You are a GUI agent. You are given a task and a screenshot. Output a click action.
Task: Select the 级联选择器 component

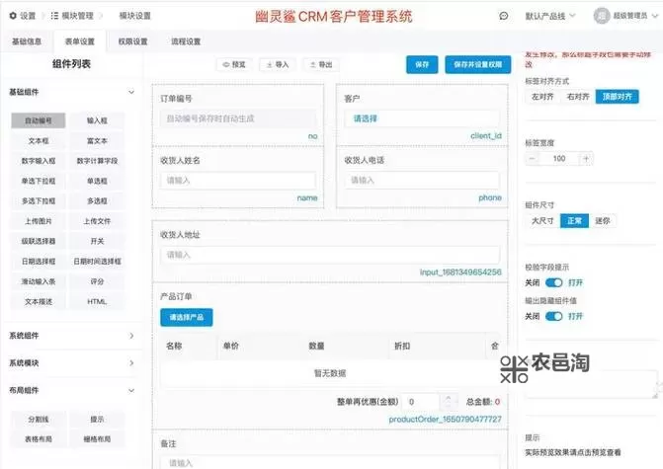click(x=39, y=241)
